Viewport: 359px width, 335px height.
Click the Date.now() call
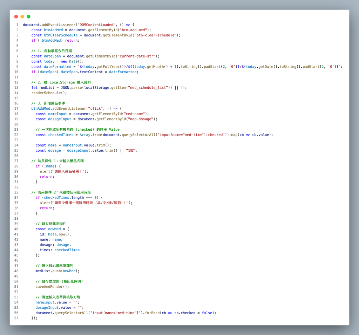tap(59, 234)
